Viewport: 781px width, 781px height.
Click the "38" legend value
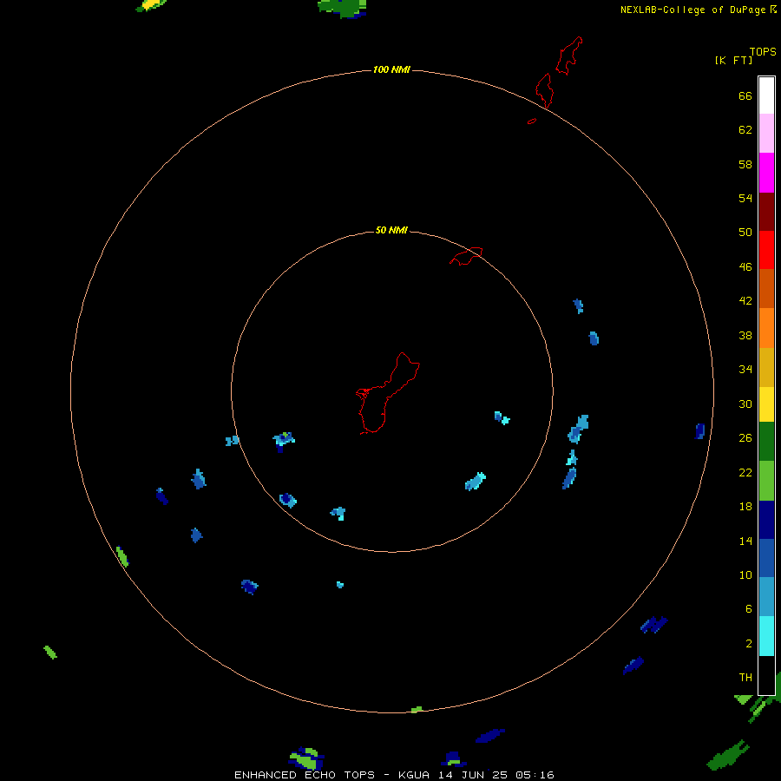click(x=745, y=336)
